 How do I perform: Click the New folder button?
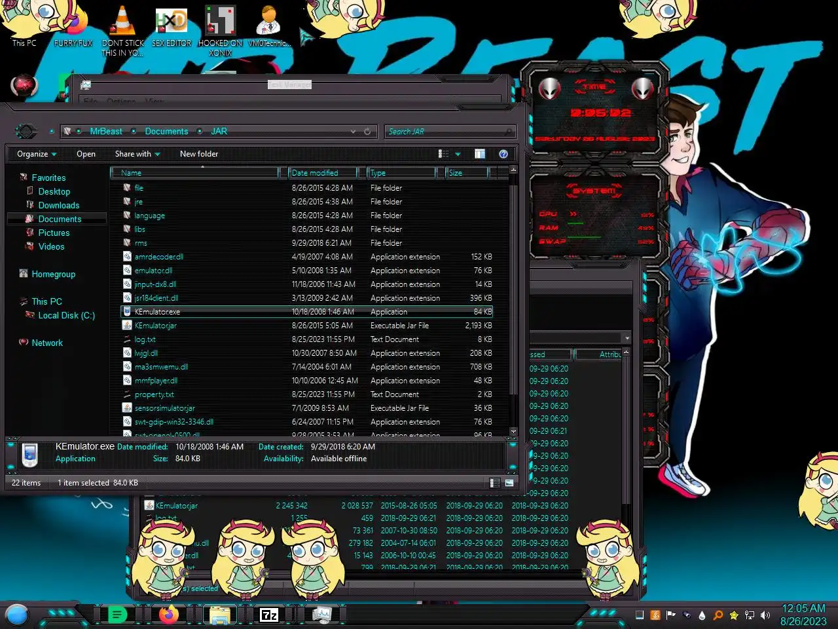pos(199,154)
